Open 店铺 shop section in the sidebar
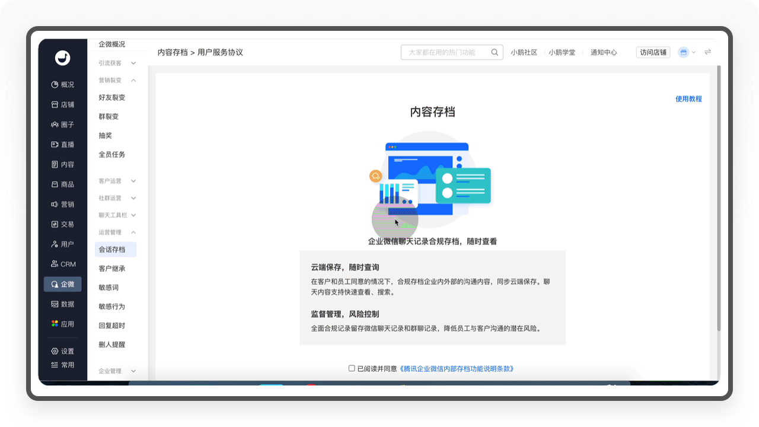The height and width of the screenshot is (427, 759). (62, 105)
